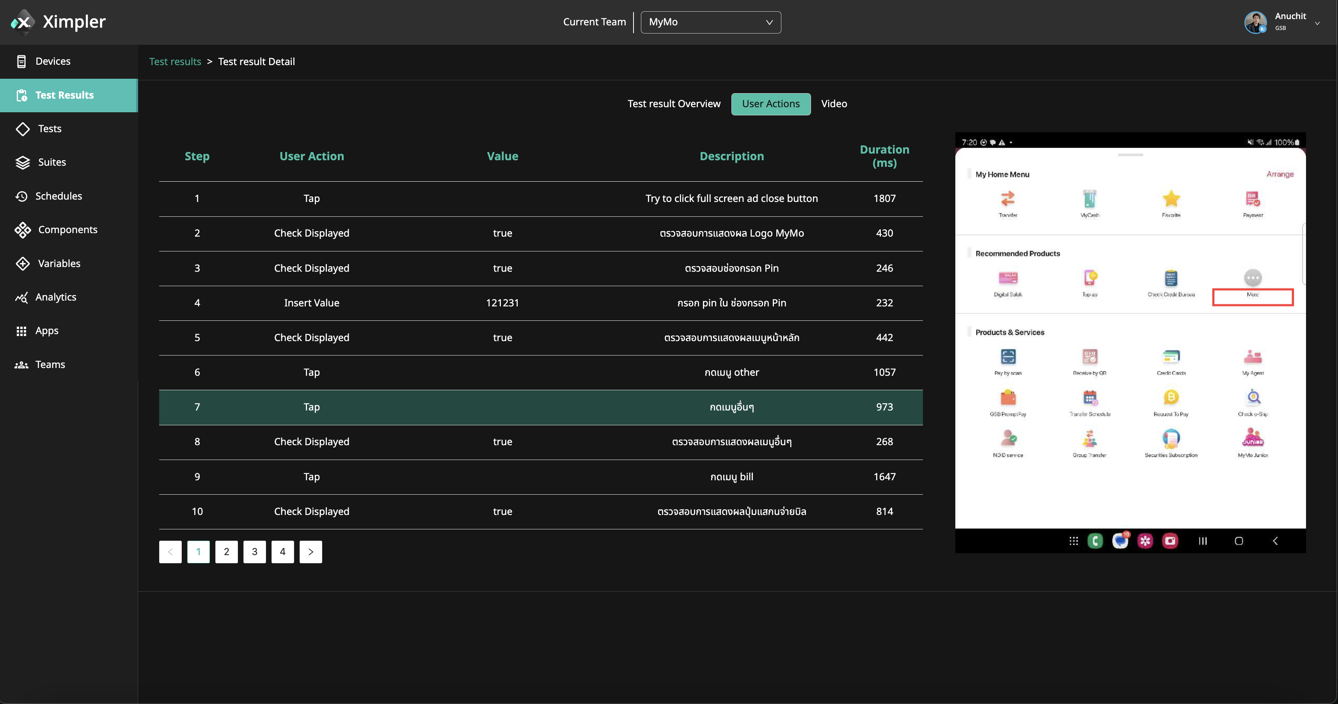Click the Devices sidebar icon

coord(21,61)
